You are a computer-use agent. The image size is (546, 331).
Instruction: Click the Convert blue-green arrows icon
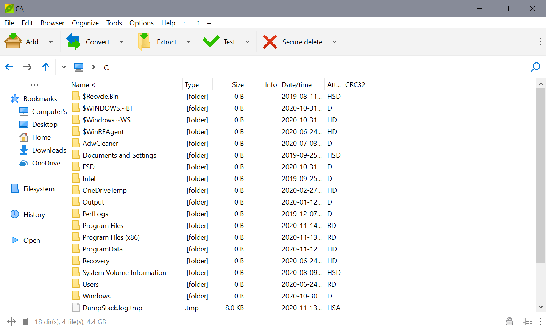click(x=73, y=41)
